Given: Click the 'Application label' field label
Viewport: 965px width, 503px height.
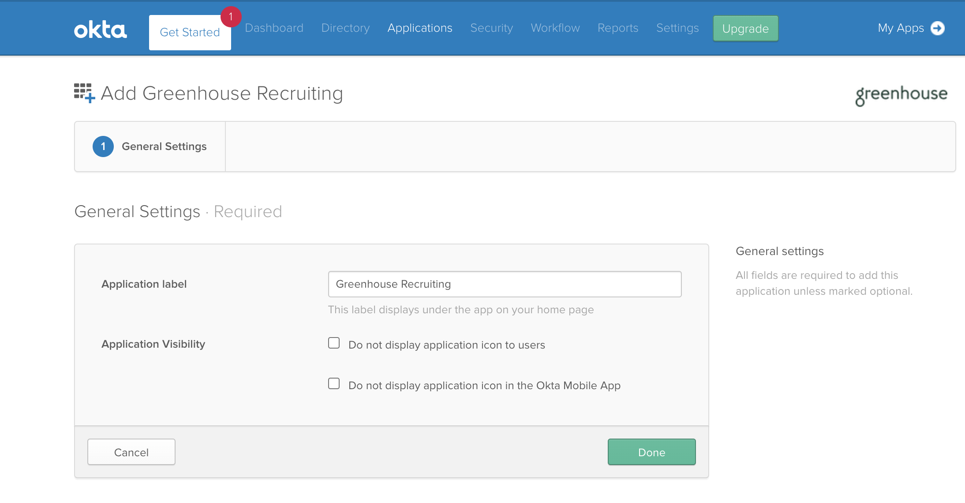Looking at the screenshot, I should tap(144, 284).
